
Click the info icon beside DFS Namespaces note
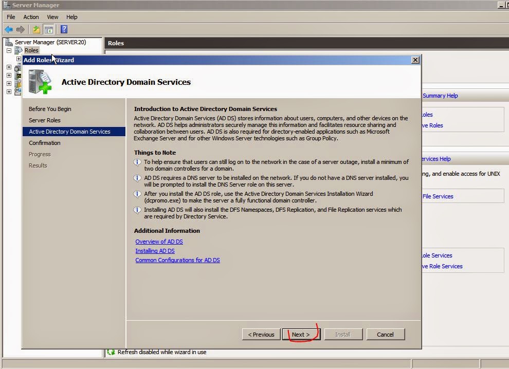[137, 210]
